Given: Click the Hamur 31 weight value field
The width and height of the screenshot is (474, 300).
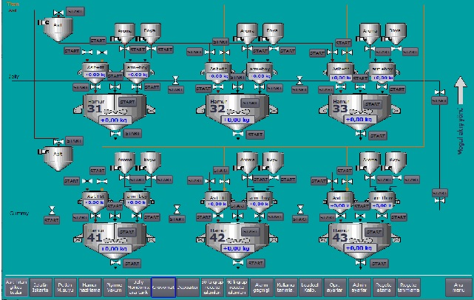Looking at the screenshot, I should coord(112,118).
